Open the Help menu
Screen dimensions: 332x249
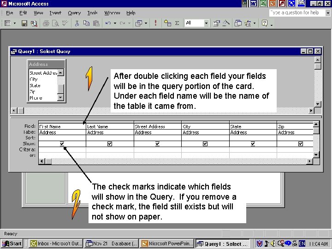coord(131,13)
